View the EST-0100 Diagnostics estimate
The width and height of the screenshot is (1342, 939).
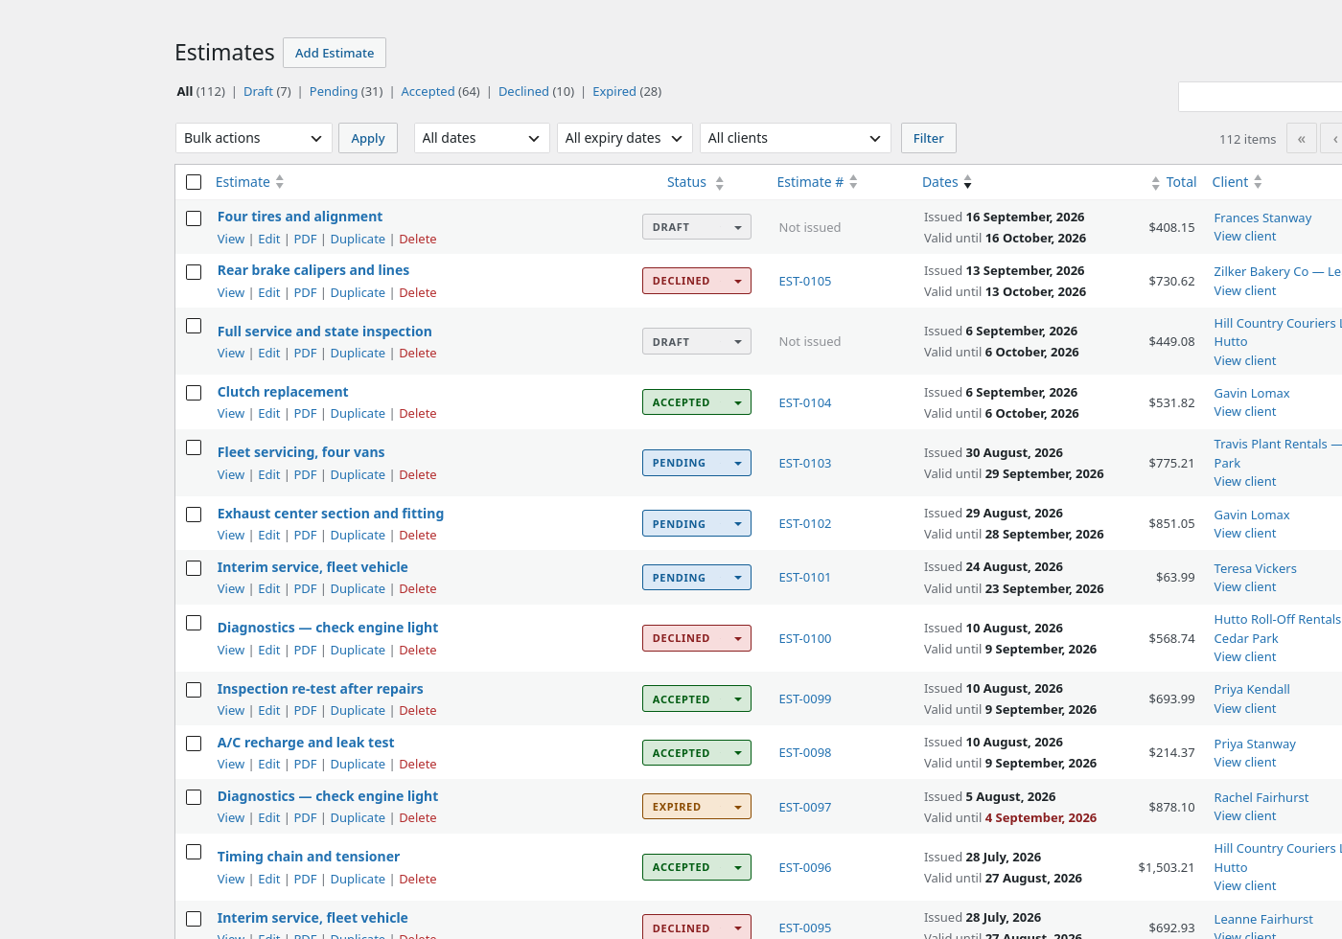(x=231, y=651)
